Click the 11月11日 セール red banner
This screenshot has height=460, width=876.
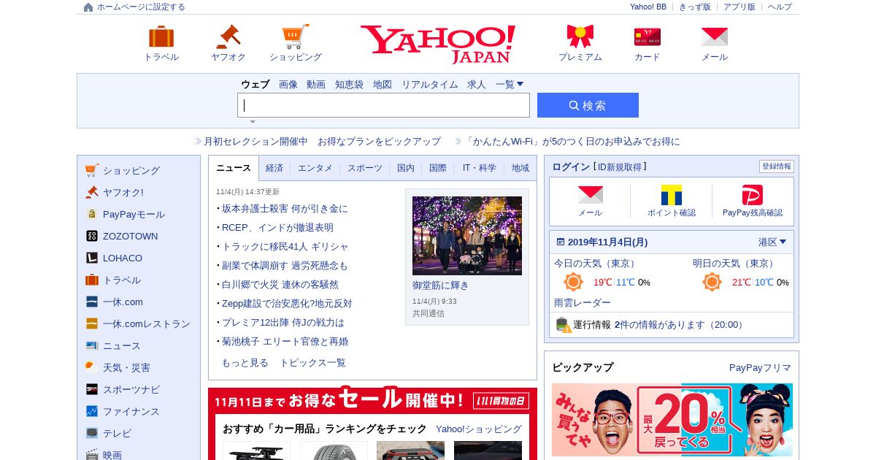click(x=372, y=400)
